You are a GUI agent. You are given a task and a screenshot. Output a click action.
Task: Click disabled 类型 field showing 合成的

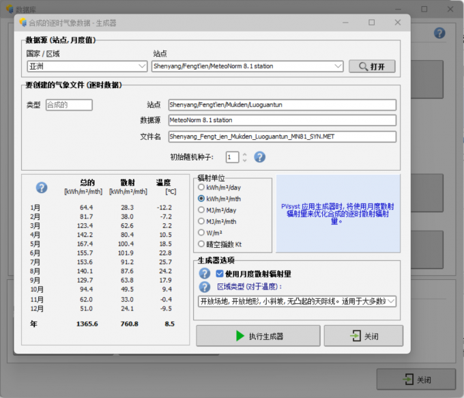coord(69,105)
